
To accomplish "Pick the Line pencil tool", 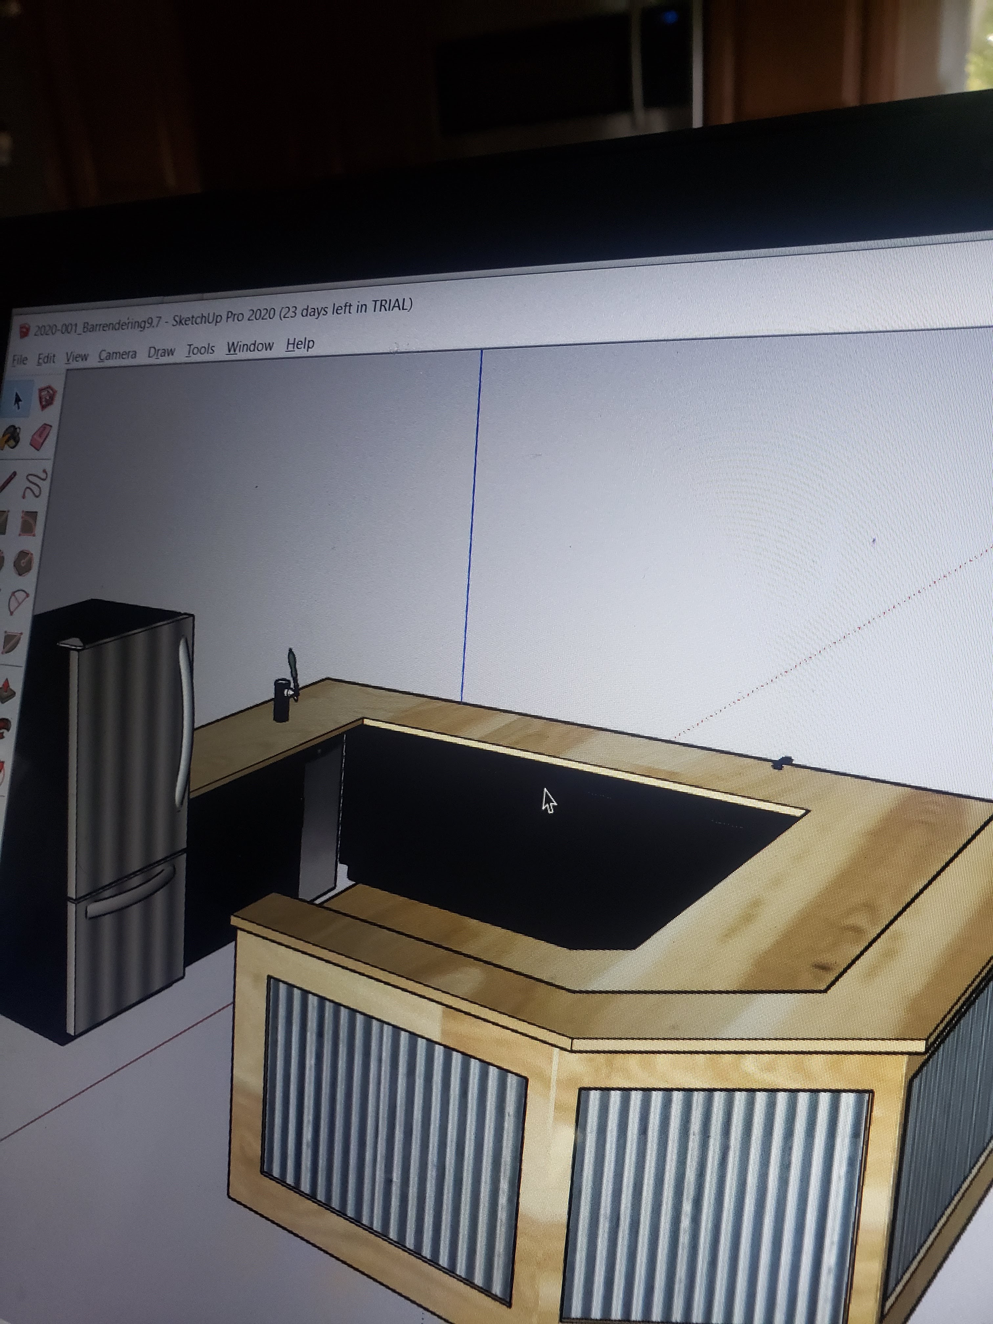I will 7,482.
